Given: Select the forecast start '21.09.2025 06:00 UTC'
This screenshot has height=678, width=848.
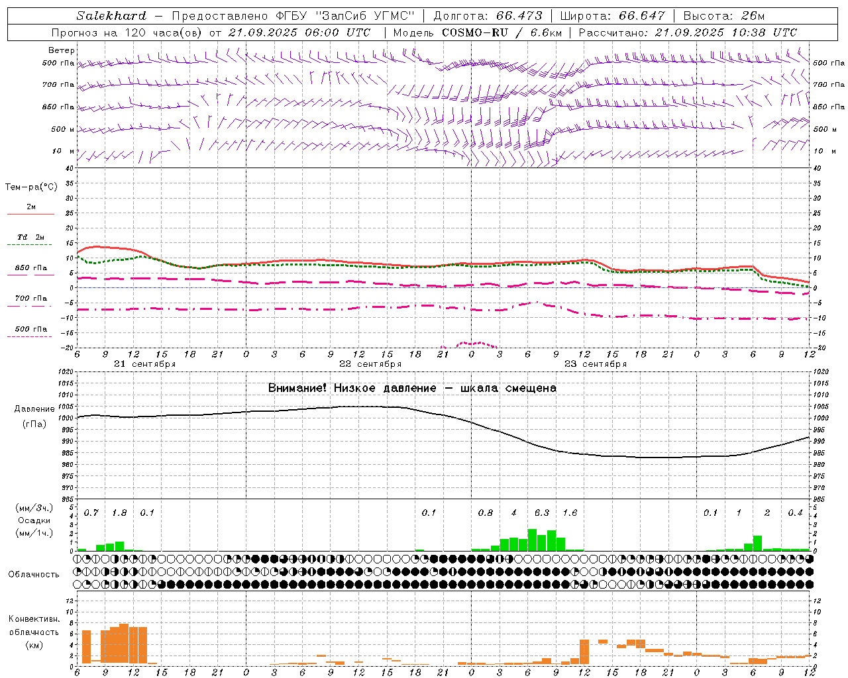Looking at the screenshot, I should tap(301, 32).
